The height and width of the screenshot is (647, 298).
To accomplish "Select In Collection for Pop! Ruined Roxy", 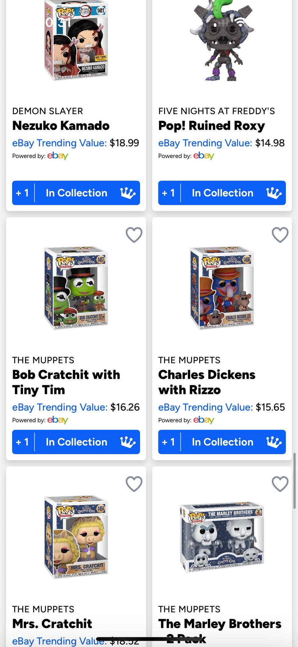I will tap(223, 193).
